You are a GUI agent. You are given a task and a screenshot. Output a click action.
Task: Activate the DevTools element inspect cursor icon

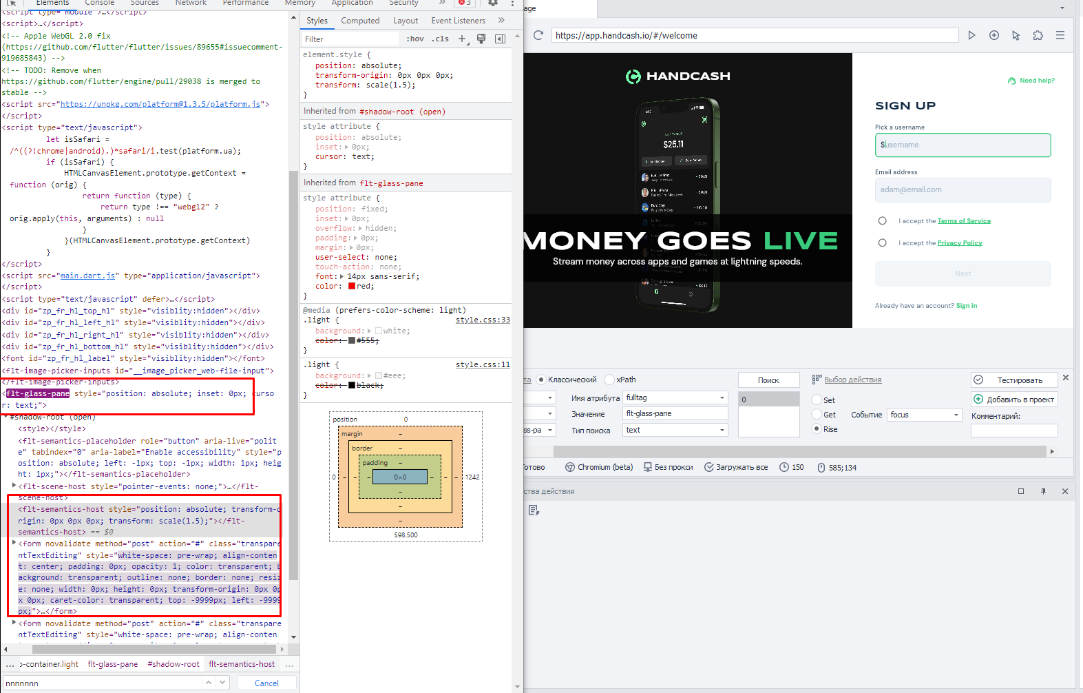pyautogui.click(x=11, y=3)
